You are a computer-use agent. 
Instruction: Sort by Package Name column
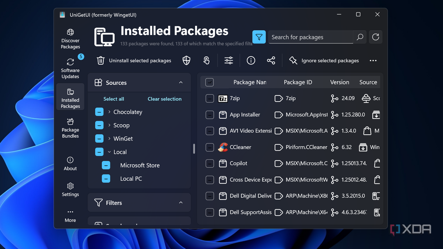pos(250,82)
